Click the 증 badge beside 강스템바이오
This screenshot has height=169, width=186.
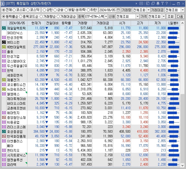click(x=4, y=61)
